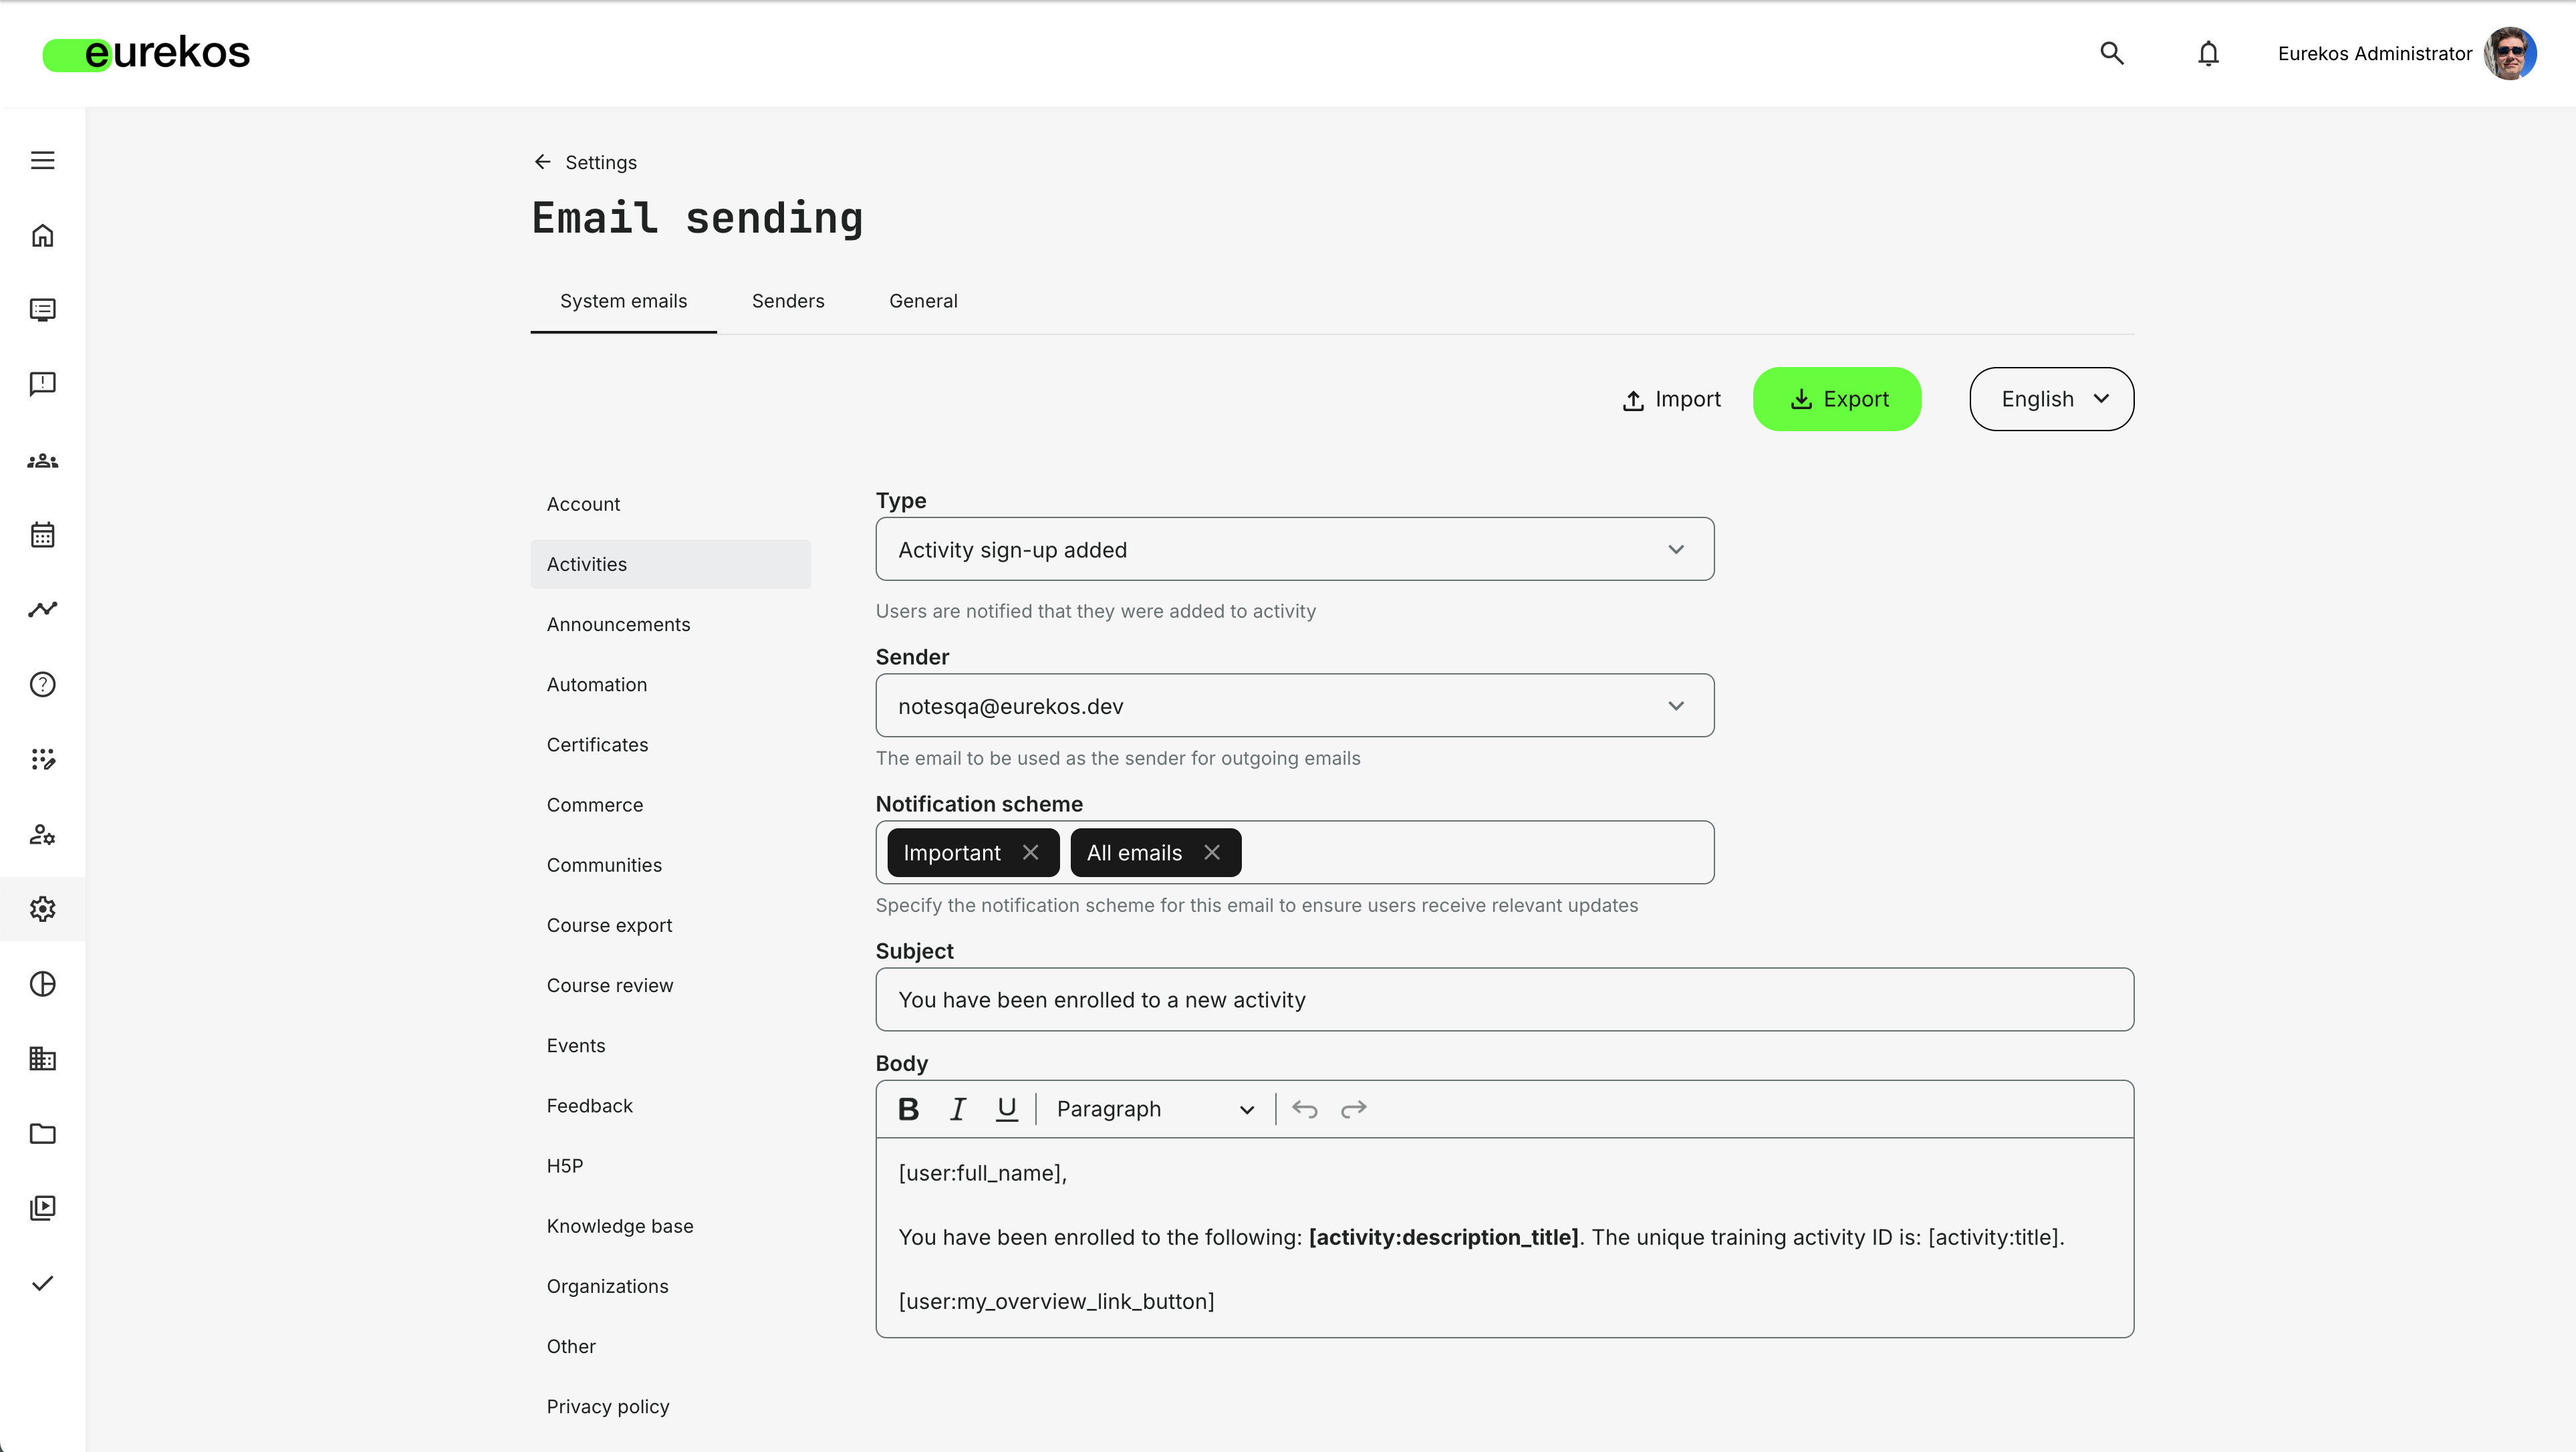Switch to the Senders tab
The width and height of the screenshot is (2576, 1452).
[787, 301]
